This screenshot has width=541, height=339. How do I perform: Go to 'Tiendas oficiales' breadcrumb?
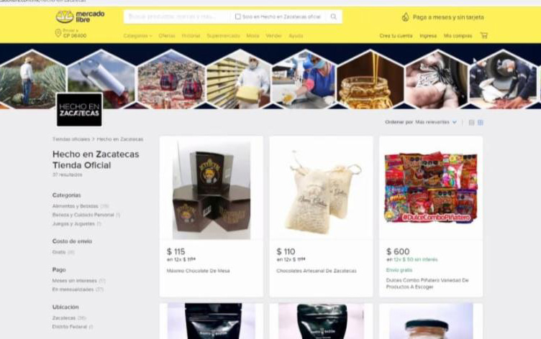coord(71,139)
